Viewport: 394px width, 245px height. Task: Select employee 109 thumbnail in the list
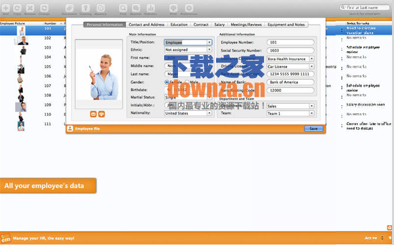(x=21, y=107)
